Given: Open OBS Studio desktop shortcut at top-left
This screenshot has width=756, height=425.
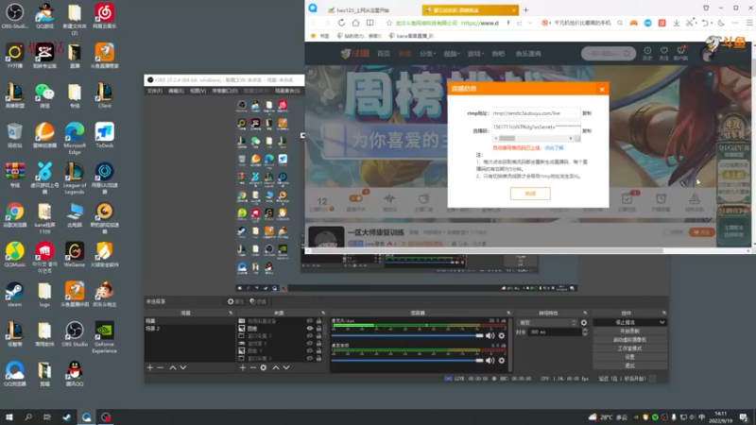Looking at the screenshot, I should click(x=15, y=15).
